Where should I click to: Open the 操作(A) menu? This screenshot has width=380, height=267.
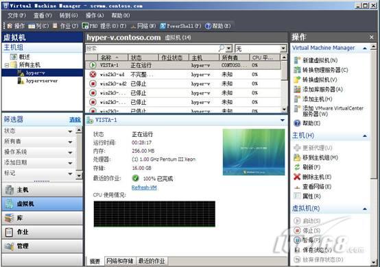coord(95,16)
